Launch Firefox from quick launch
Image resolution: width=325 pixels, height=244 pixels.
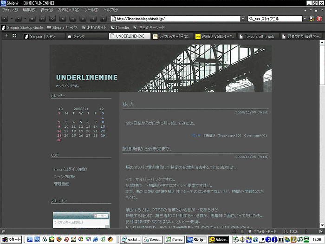(59, 239)
